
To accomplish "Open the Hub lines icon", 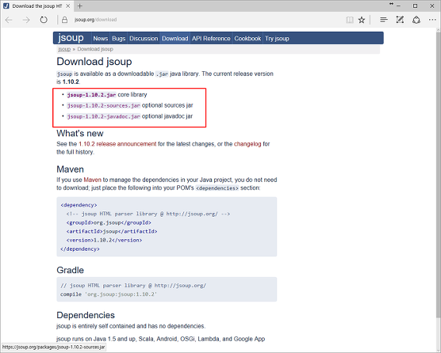I will coord(384,20).
